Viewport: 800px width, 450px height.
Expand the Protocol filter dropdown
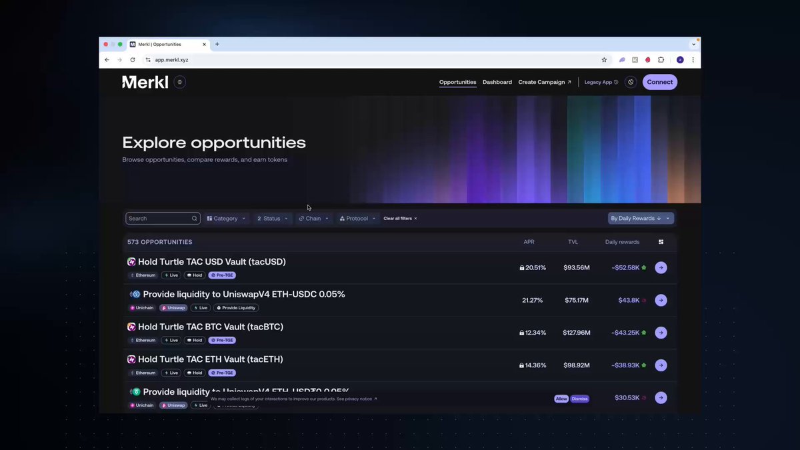[357, 218]
